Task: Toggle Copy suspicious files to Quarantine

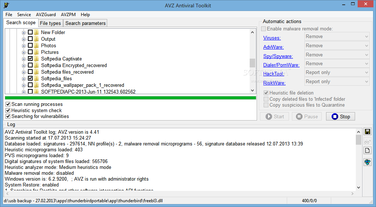Action: click(266, 105)
